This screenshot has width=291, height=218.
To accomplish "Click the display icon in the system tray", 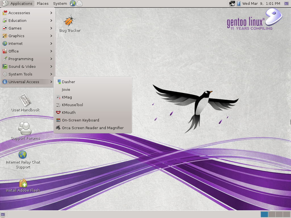I will pyautogui.click(x=231, y=3).
